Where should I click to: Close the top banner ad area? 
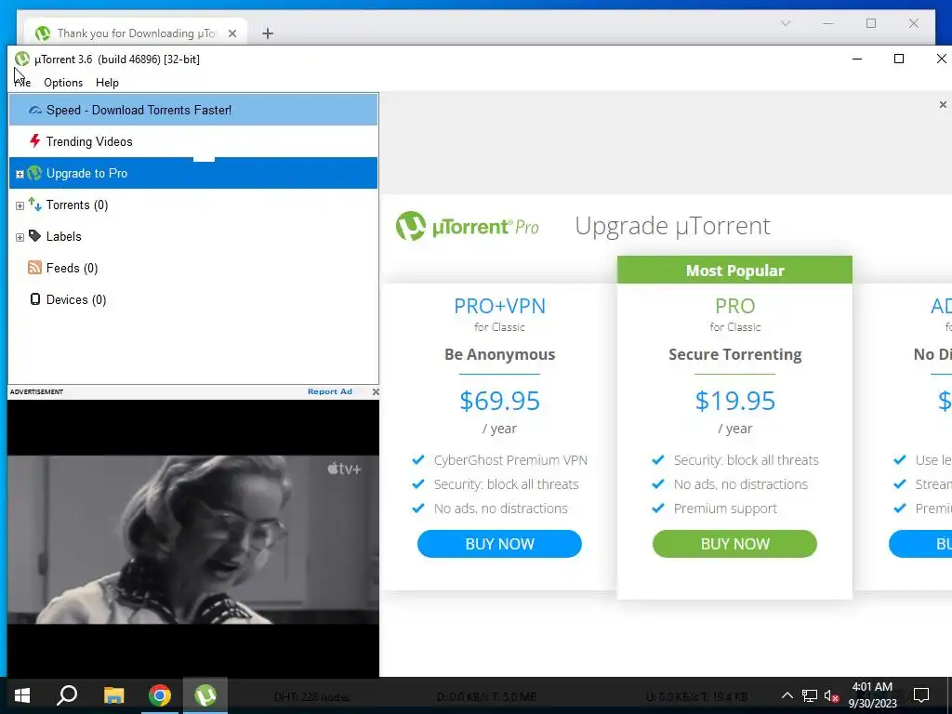(943, 105)
